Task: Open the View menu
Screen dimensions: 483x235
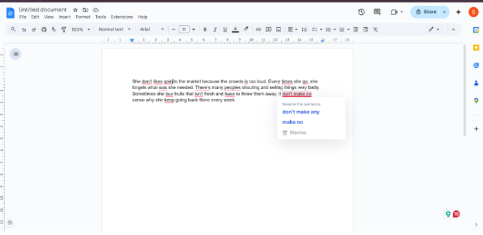Action: [48, 17]
